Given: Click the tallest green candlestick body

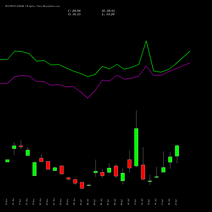Looking at the screenshot, I should point(136,147).
